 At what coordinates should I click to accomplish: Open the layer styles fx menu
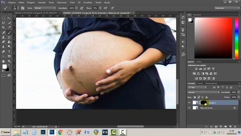[x=211, y=127]
